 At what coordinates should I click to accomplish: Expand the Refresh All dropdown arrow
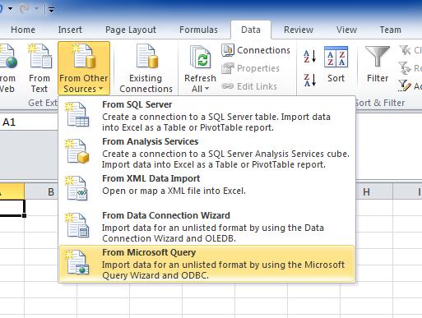pos(206,89)
